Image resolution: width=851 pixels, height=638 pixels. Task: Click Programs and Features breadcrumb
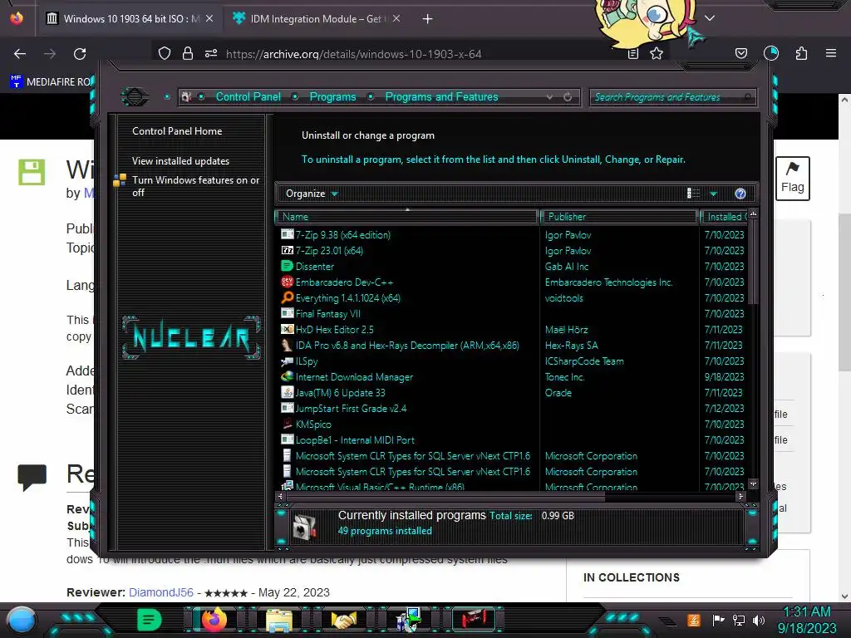442,96
